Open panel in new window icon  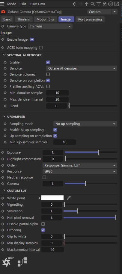pyautogui.click(x=116, y=4)
